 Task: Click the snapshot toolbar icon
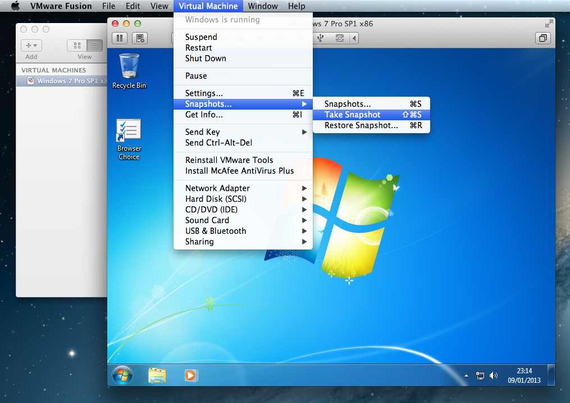pos(140,38)
